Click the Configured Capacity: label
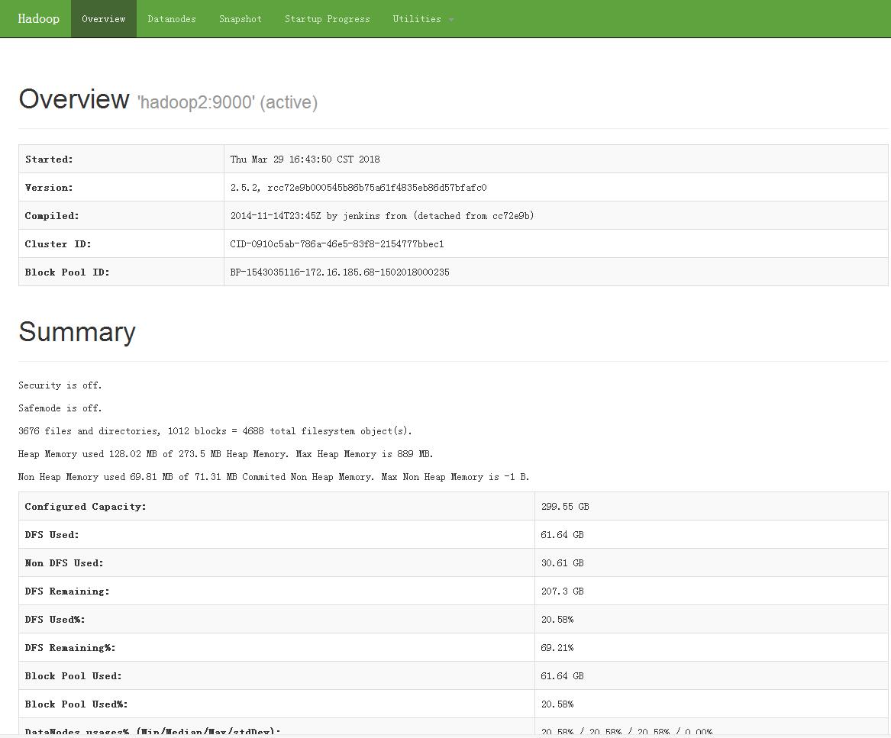891x738 pixels. 86,506
